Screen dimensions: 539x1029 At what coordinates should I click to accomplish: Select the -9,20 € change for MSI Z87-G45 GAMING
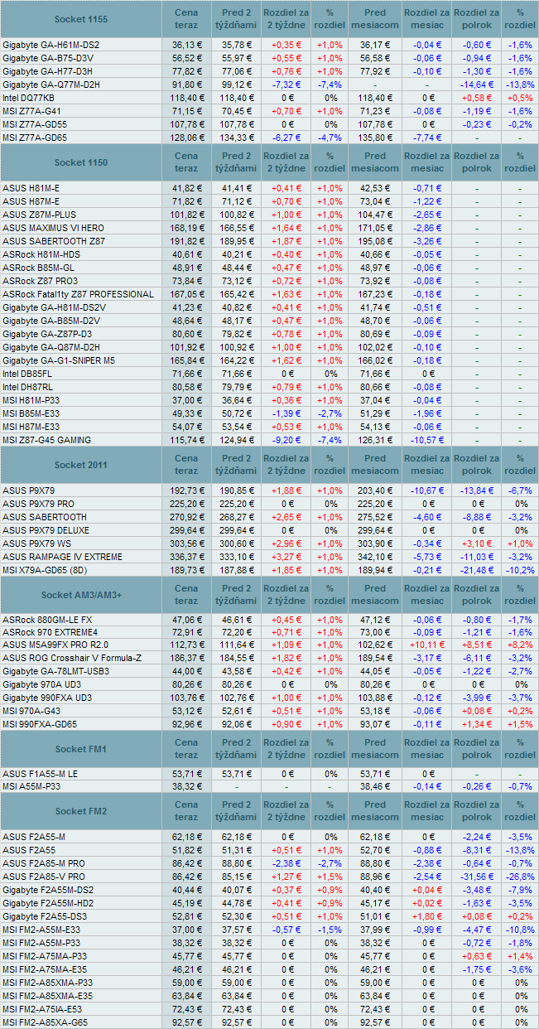[286, 440]
